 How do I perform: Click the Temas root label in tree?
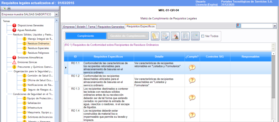click(7, 21)
